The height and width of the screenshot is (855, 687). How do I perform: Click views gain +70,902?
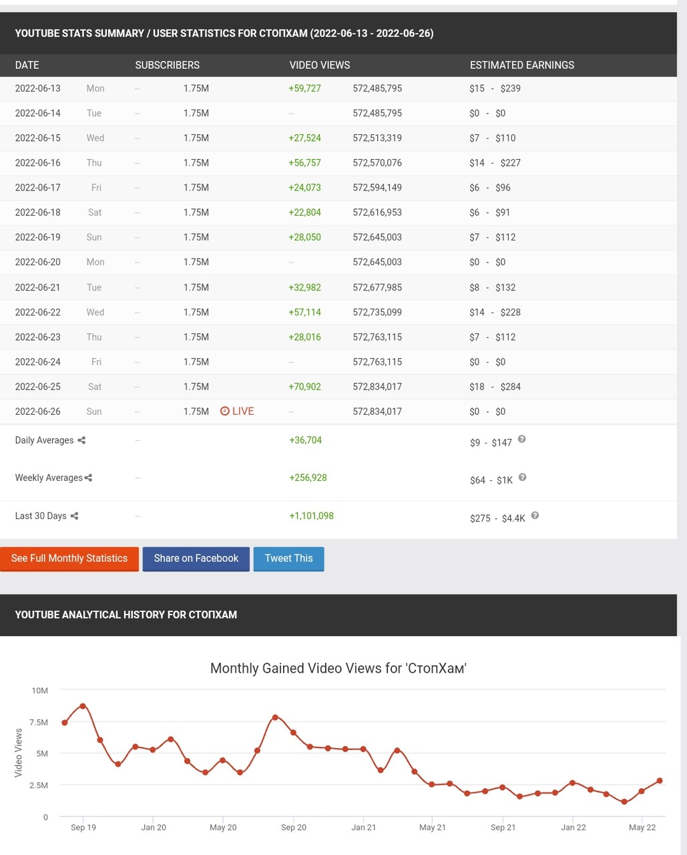point(305,387)
